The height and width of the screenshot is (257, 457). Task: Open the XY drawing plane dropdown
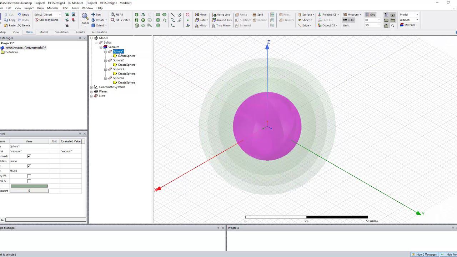pos(372,20)
